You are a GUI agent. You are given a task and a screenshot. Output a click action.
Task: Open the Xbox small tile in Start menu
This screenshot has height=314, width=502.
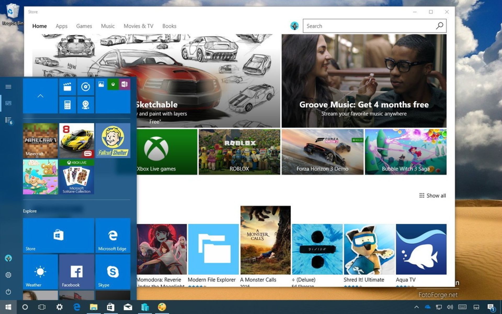coord(113,84)
